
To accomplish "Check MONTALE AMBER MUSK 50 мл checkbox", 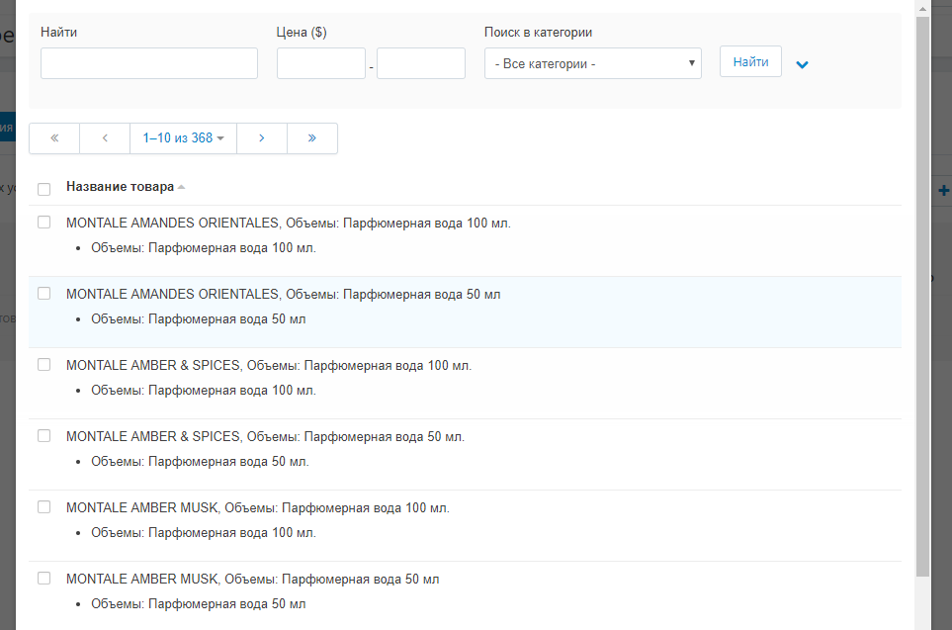I will (43, 578).
